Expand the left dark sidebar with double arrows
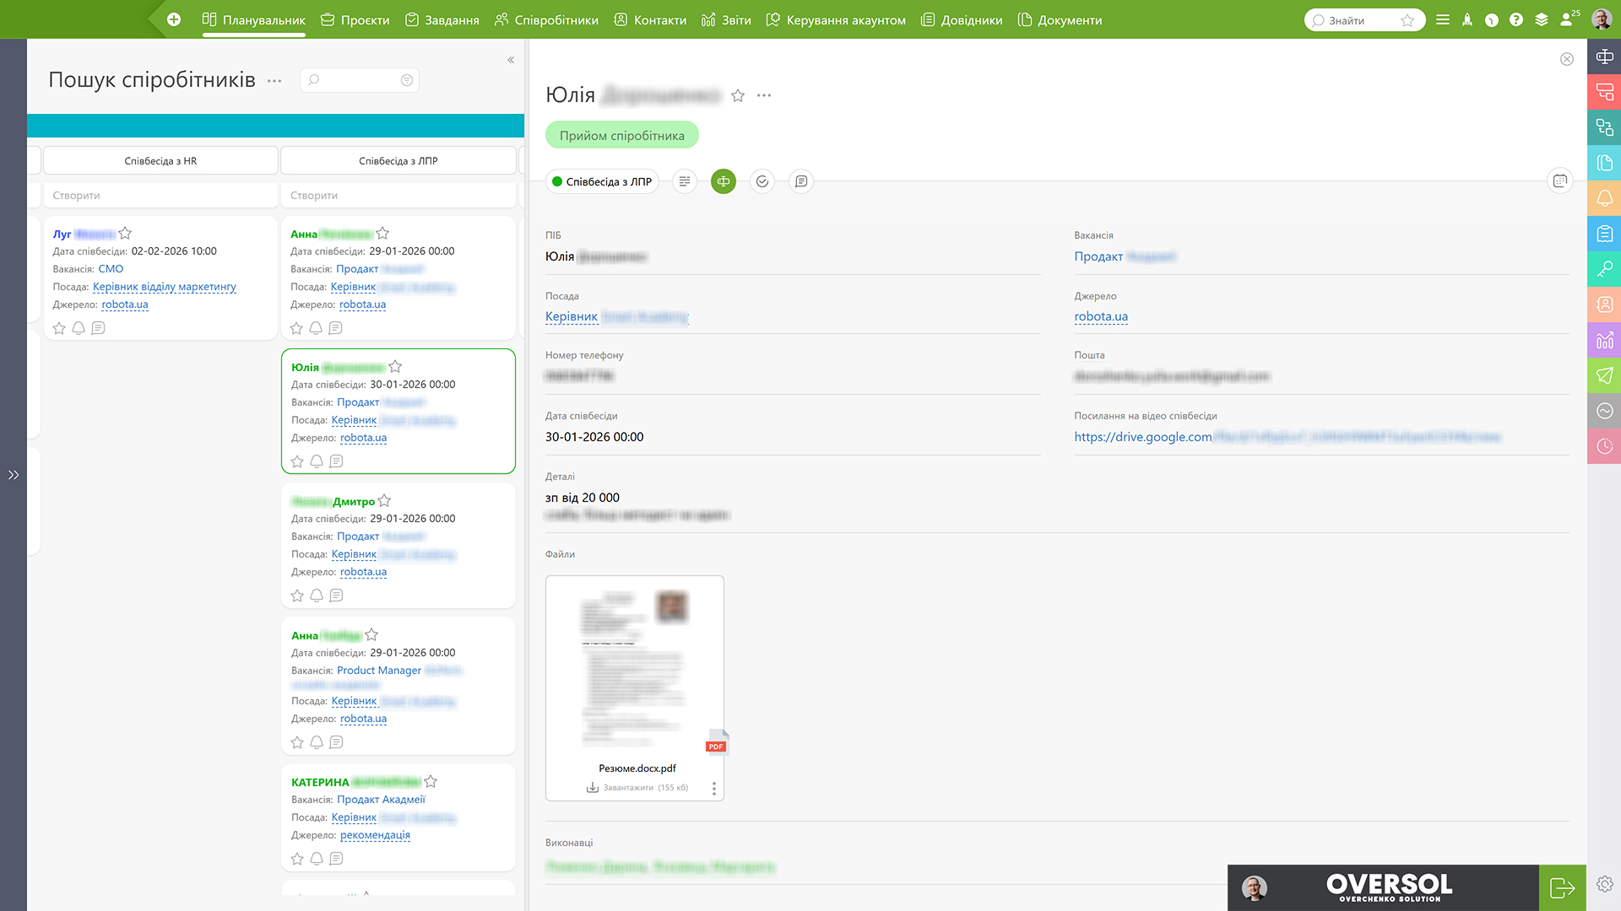The width and height of the screenshot is (1621, 911). tap(14, 475)
